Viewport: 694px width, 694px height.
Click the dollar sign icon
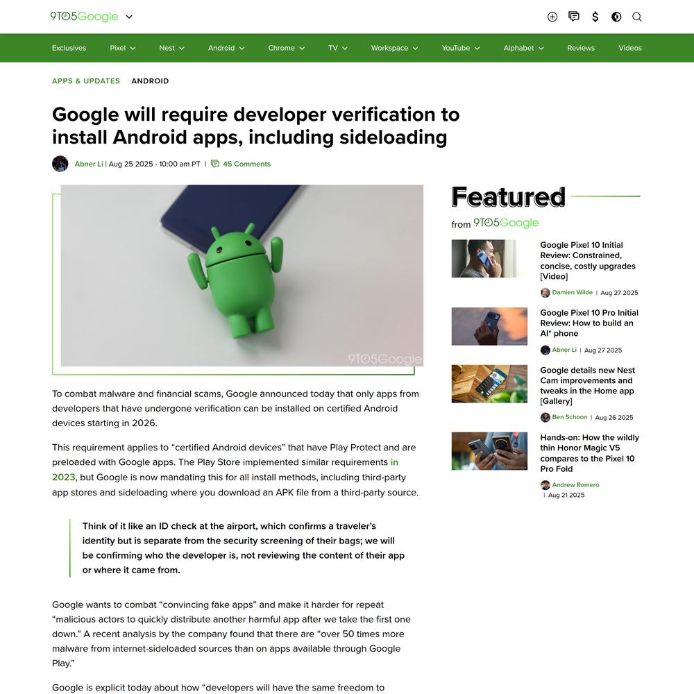pyautogui.click(x=595, y=17)
